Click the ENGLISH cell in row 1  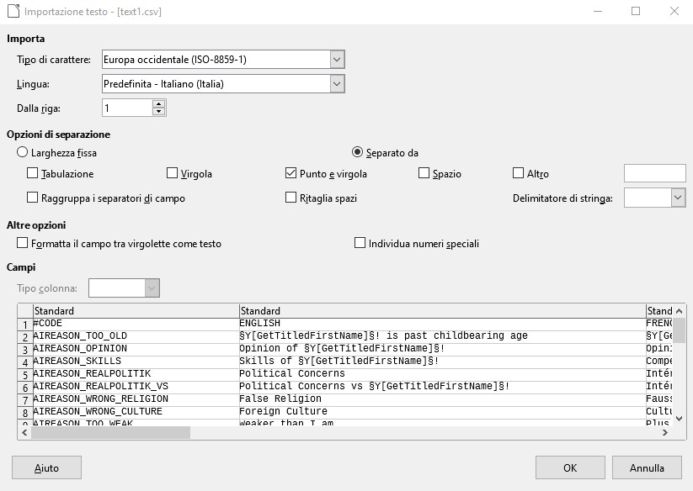click(442, 324)
